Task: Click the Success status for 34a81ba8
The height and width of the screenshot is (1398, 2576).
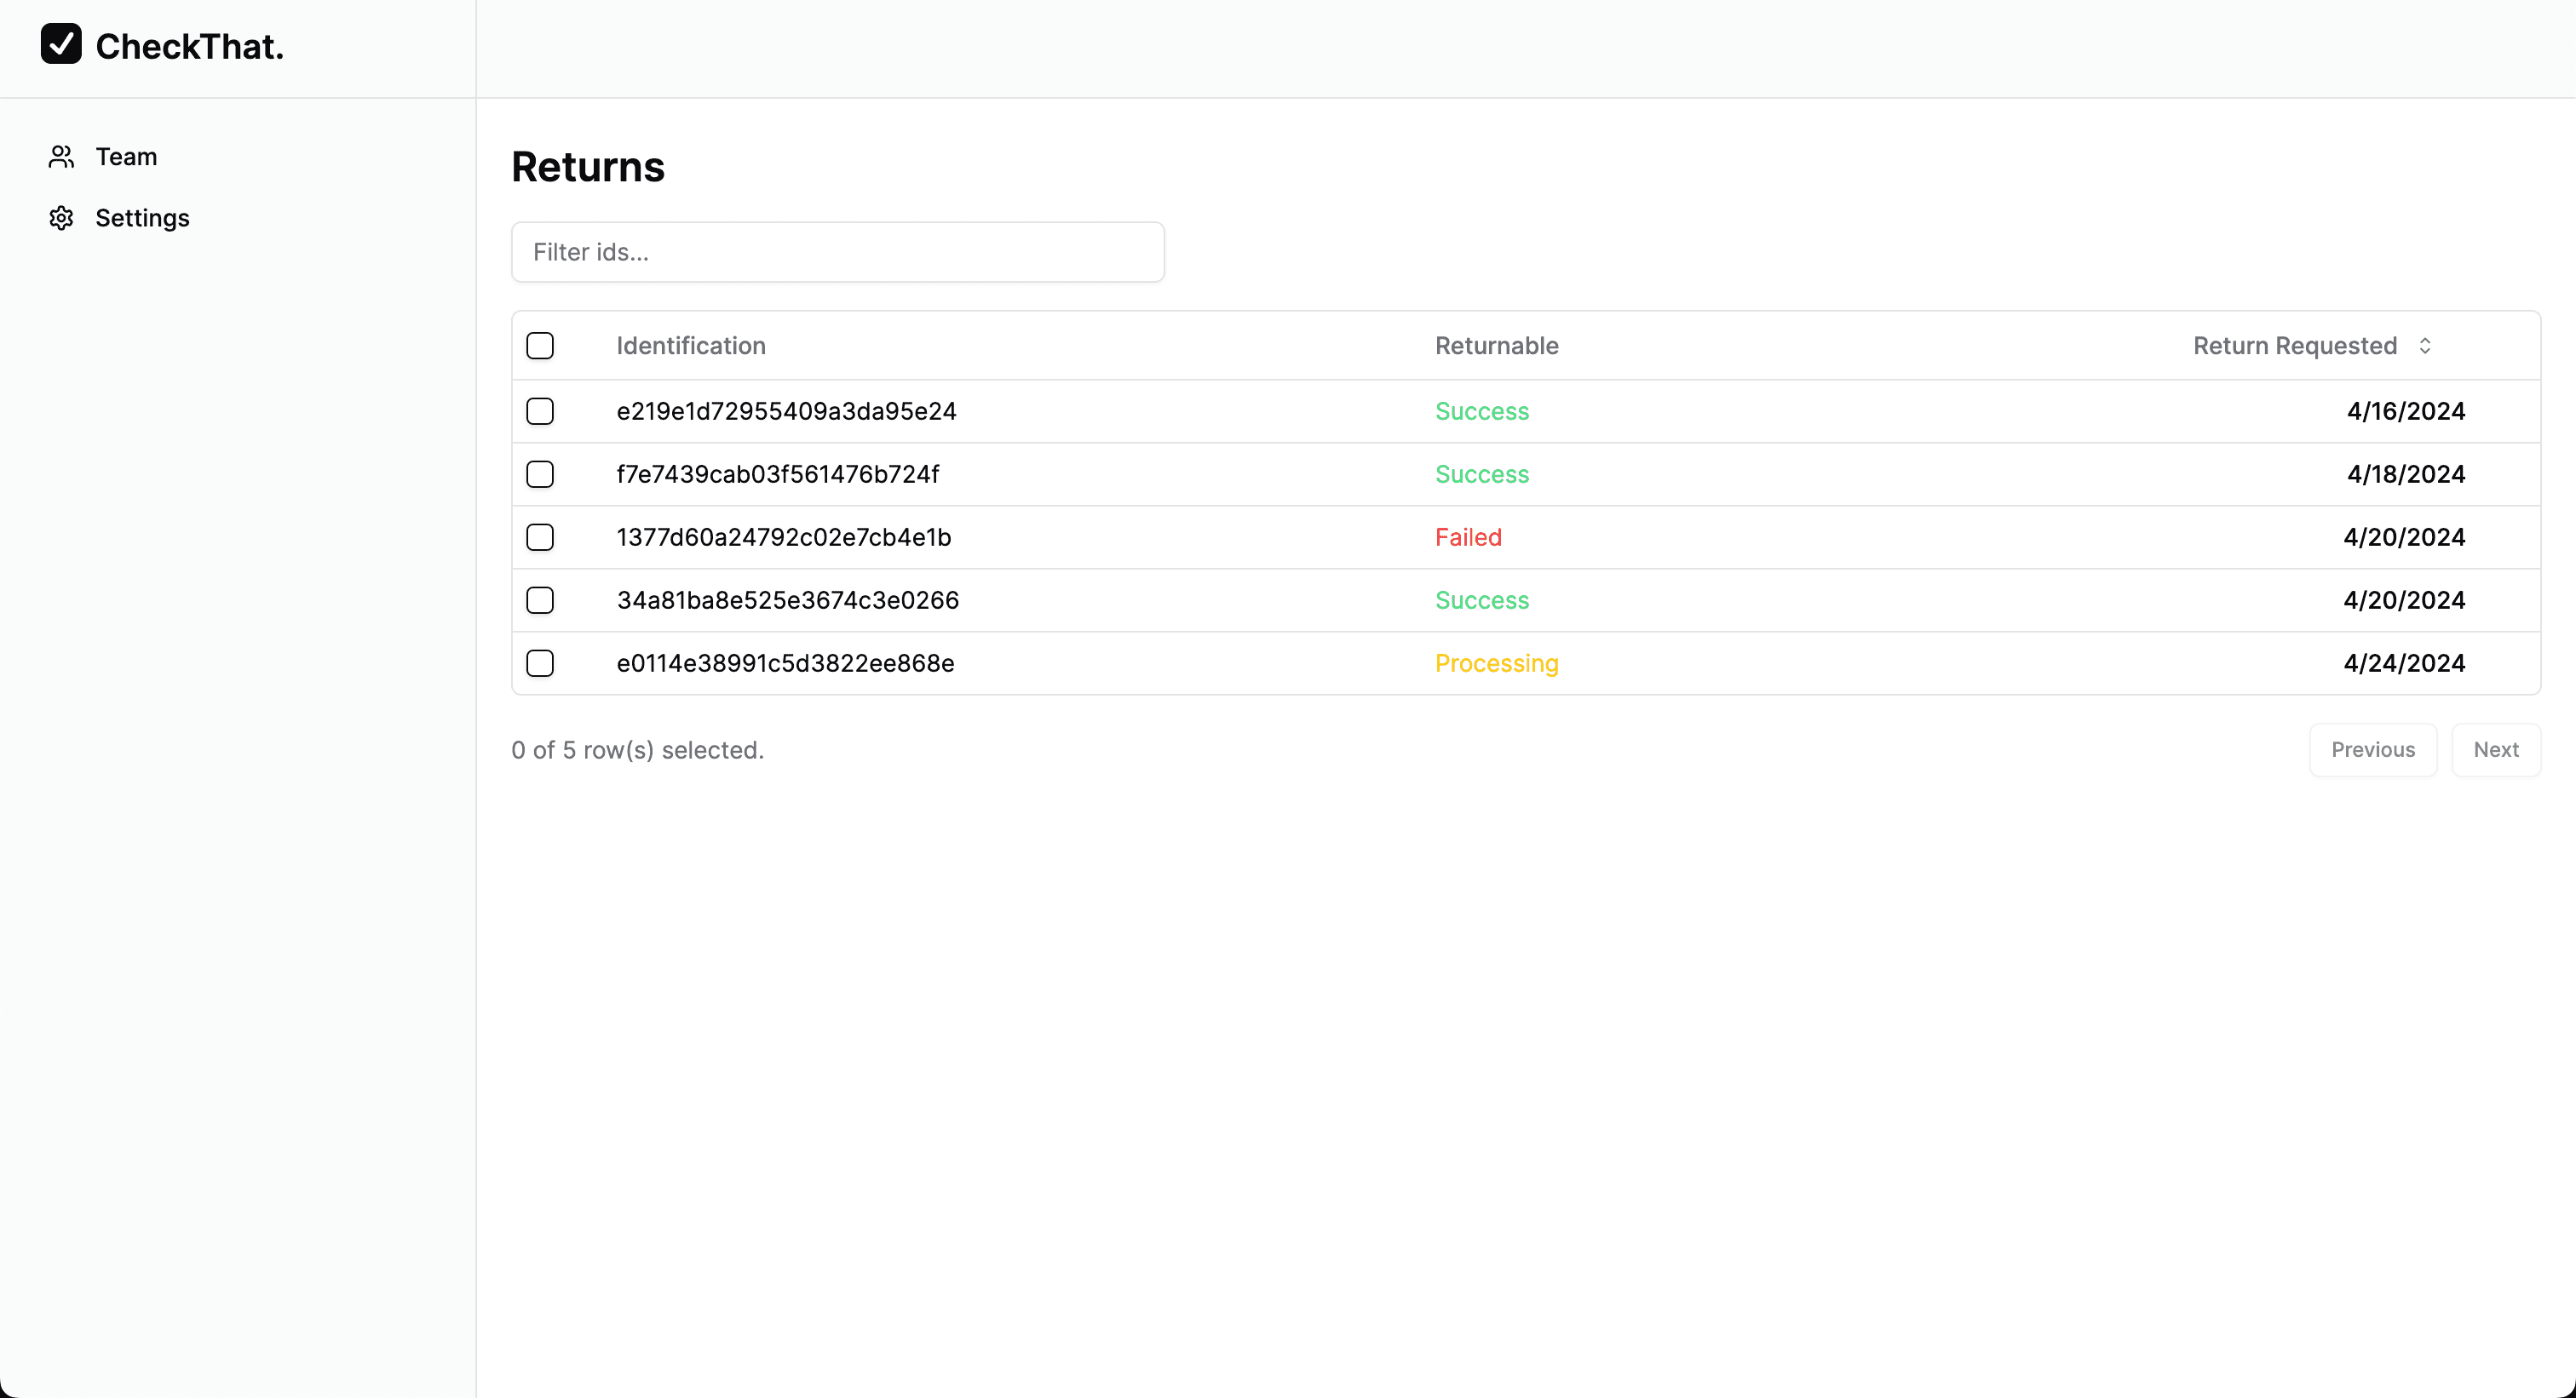Action: (1482, 599)
